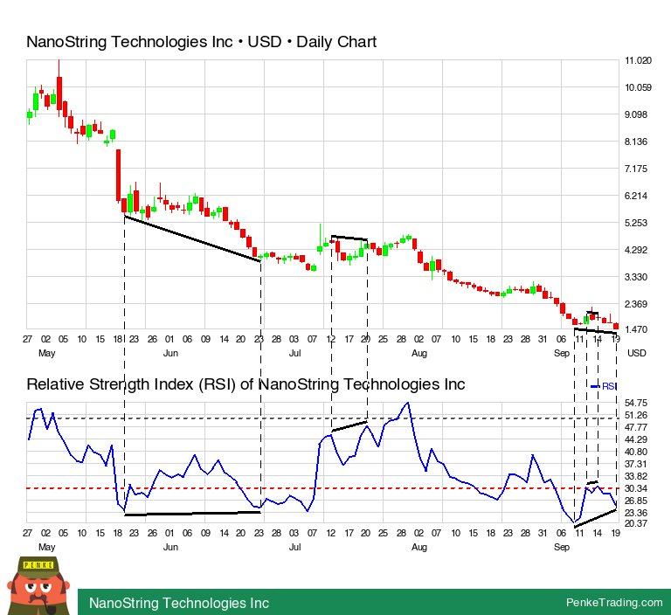
Task: Click the RSI peak near 54.75 in late July
Action: pos(408,403)
